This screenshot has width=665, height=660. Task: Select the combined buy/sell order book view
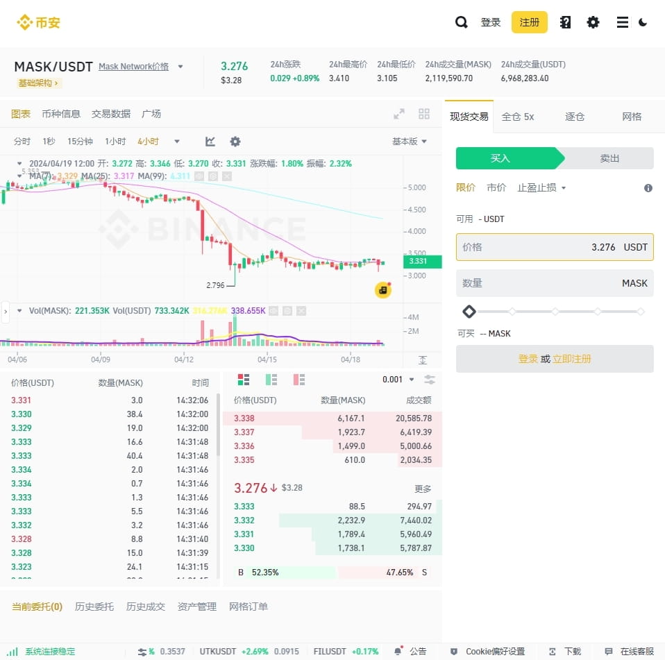pyautogui.click(x=242, y=380)
